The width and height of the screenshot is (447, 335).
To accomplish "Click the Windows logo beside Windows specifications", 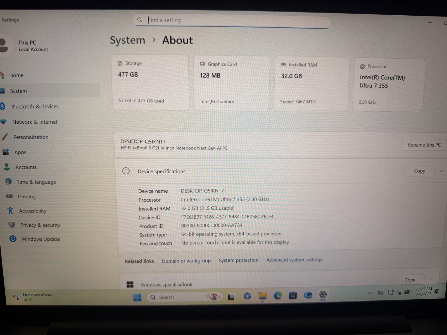I will pyautogui.click(x=130, y=284).
